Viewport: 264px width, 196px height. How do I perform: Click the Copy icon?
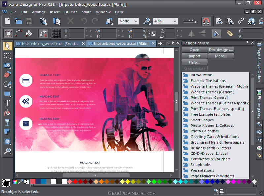(43, 21)
